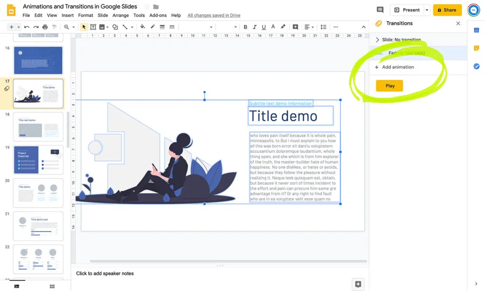The width and height of the screenshot is (485, 291).
Task: Click the zoom magnifier tool
Action: click(66, 27)
